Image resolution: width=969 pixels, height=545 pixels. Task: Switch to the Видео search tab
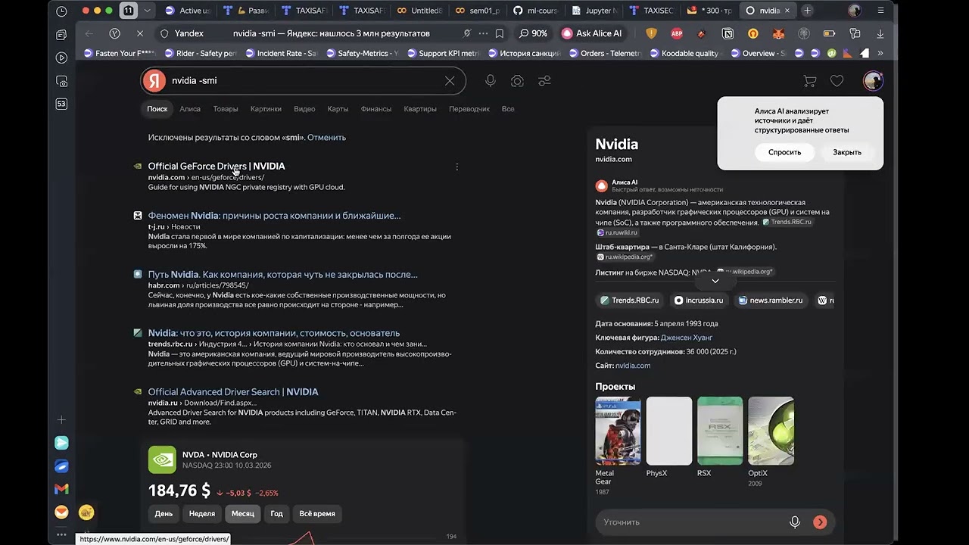click(304, 109)
